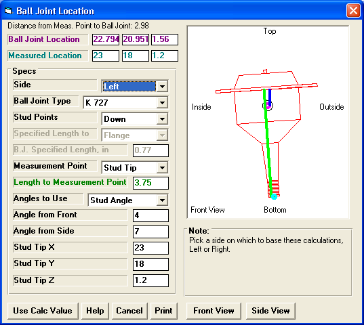
Task: Click the Stud Tip Z input
Action: 150,280
